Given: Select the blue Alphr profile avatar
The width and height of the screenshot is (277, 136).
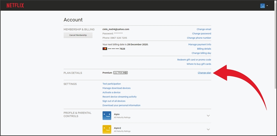Looking at the screenshot, I should (x=107, y=116).
